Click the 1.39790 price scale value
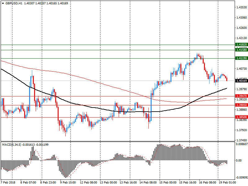This screenshot has width=248, height=186. coord(241,89)
